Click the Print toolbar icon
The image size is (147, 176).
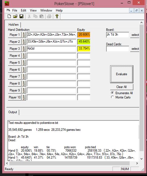coord(49,16)
